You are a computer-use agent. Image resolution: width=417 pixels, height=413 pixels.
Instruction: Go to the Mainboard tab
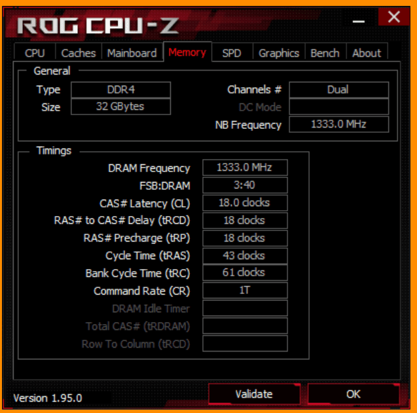(132, 52)
